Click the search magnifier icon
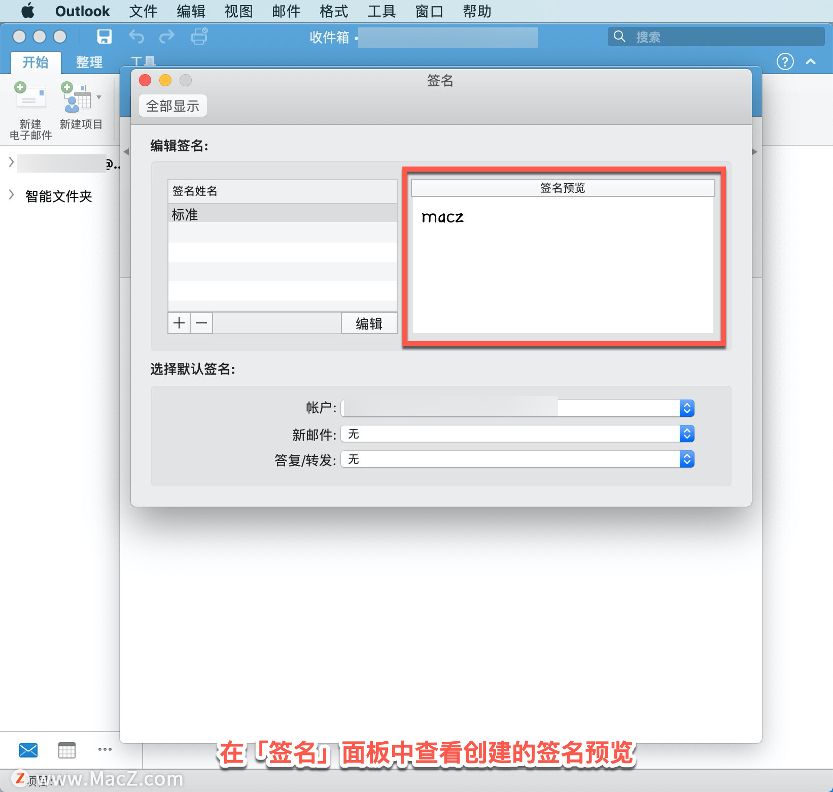This screenshot has height=792, width=833. pyautogui.click(x=619, y=36)
